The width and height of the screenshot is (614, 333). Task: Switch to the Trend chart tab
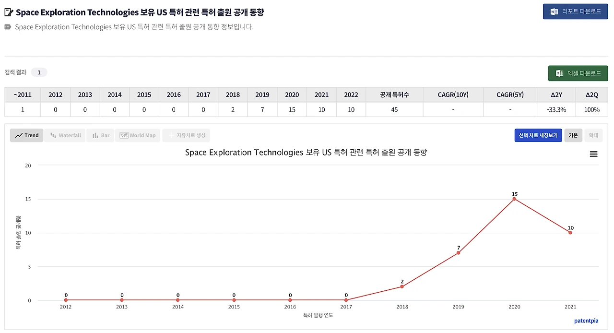27,135
